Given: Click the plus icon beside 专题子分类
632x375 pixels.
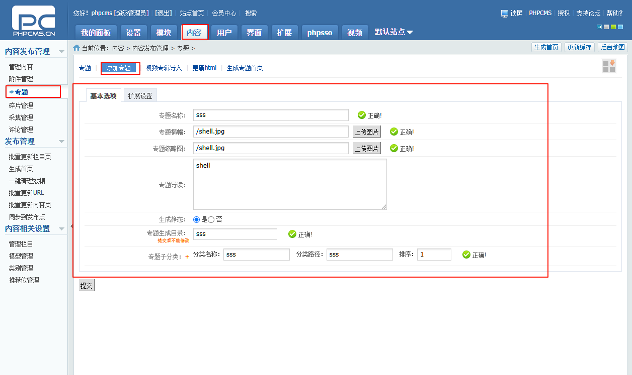Looking at the screenshot, I should [x=187, y=257].
